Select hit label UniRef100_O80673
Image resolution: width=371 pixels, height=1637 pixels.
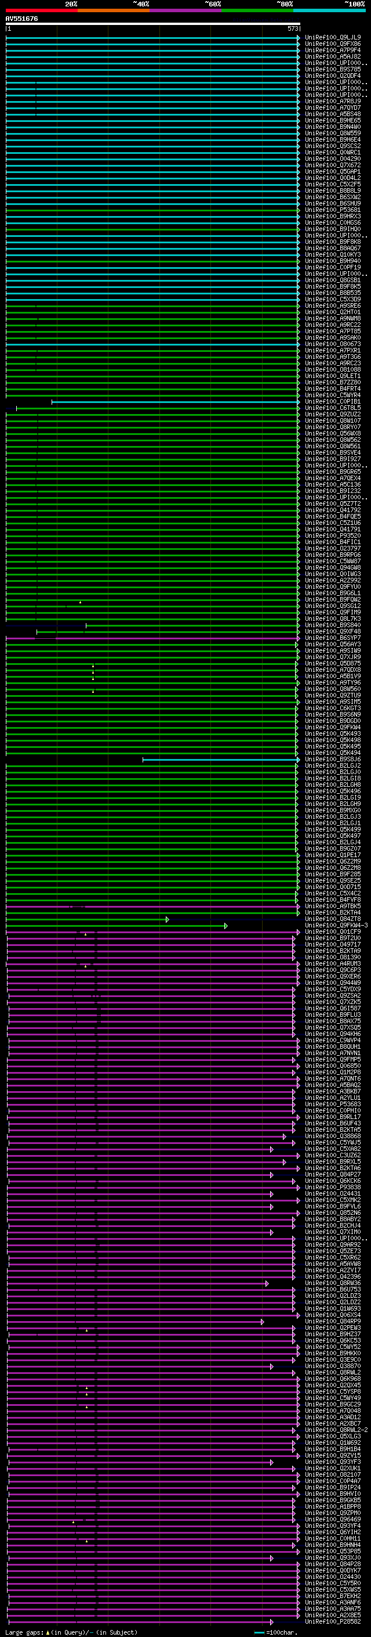tap(333, 344)
